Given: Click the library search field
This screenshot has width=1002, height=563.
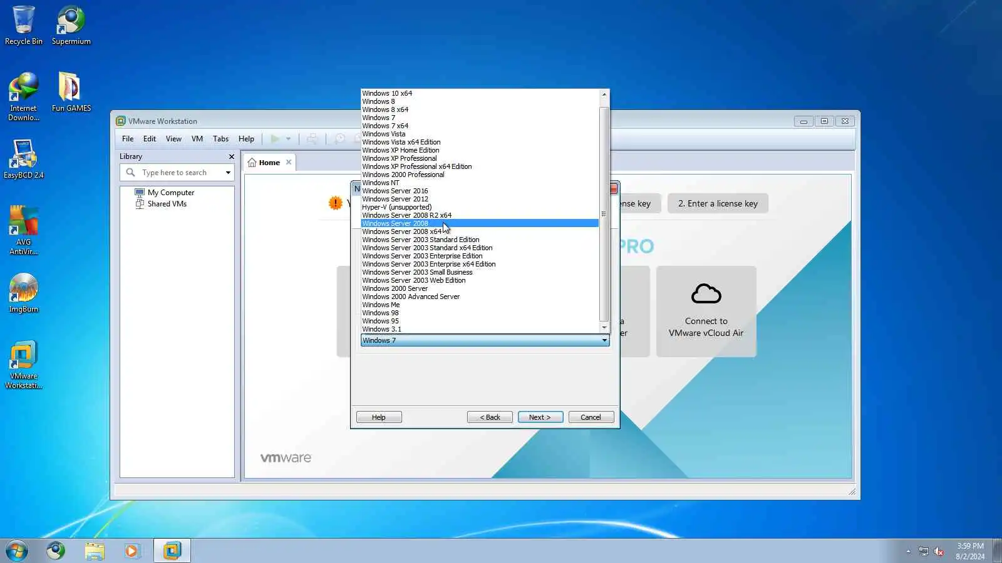Looking at the screenshot, I should [177, 173].
